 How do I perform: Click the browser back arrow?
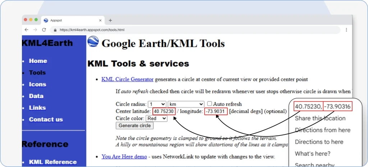point(26,30)
